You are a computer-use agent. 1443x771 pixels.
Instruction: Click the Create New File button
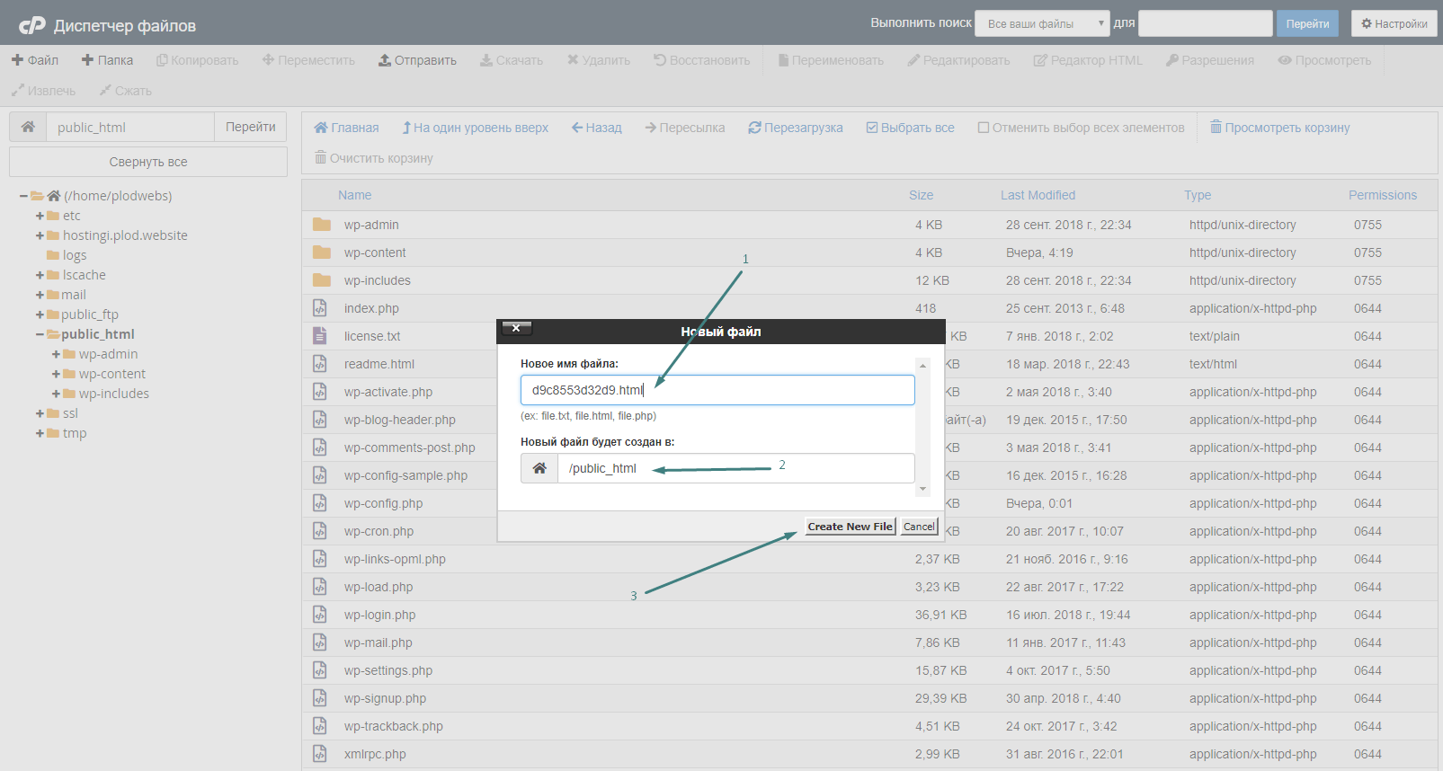click(850, 527)
